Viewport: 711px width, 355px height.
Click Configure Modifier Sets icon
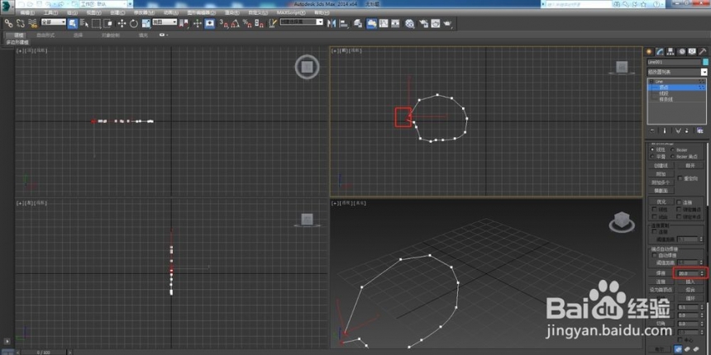(x=699, y=130)
